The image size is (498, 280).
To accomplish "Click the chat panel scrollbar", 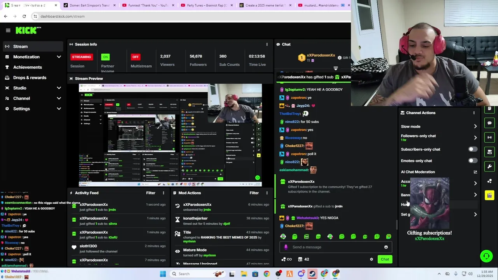I will point(397,225).
